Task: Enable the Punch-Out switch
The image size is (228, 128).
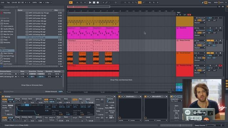Action: (143, 2)
